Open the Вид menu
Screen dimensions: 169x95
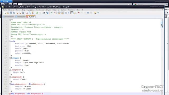[x=23, y=10]
